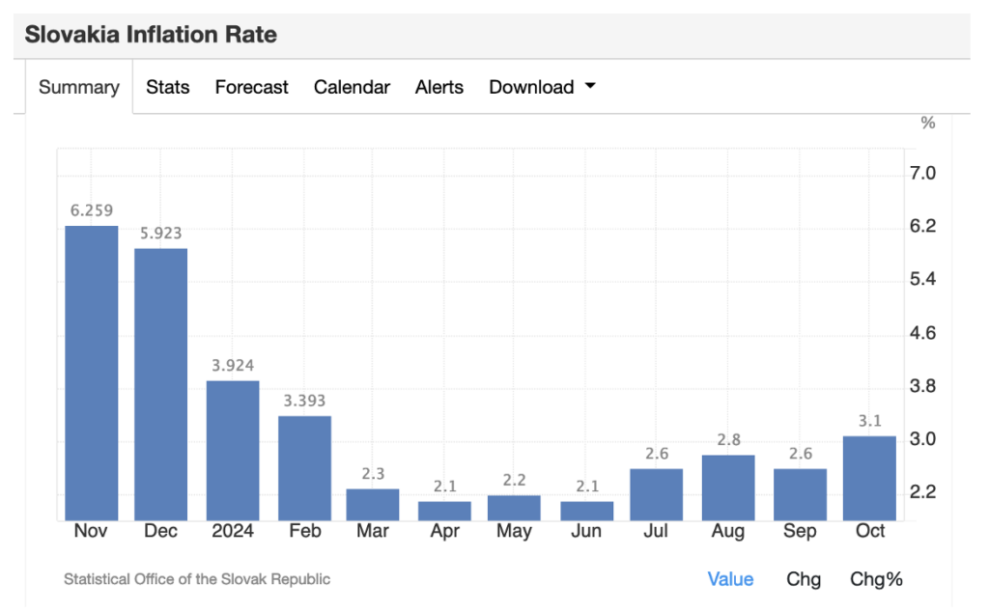Image resolution: width=989 pixels, height=612 pixels.
Task: Click the Statistical Office source text
Action: 197,579
